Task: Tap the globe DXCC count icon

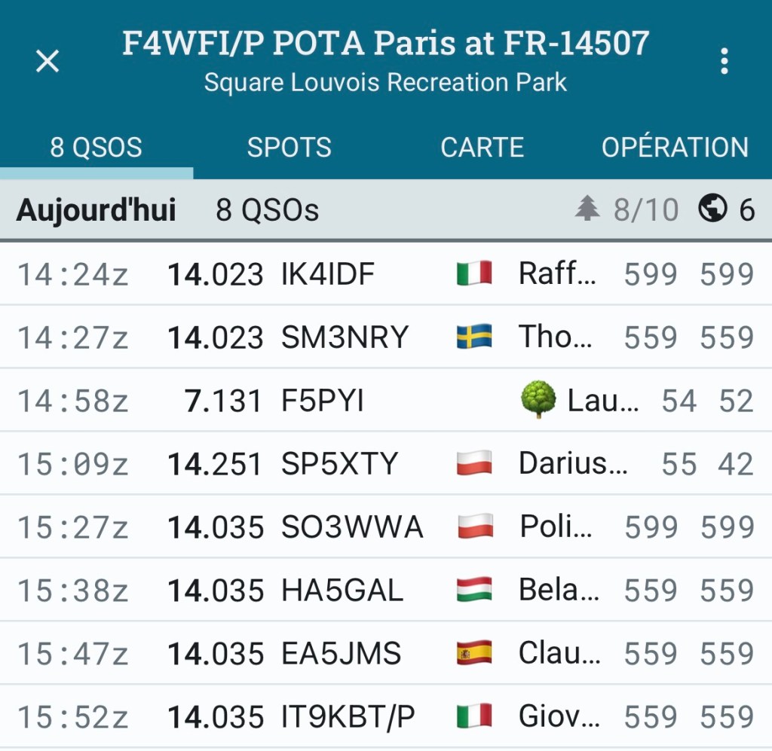Action: (712, 209)
